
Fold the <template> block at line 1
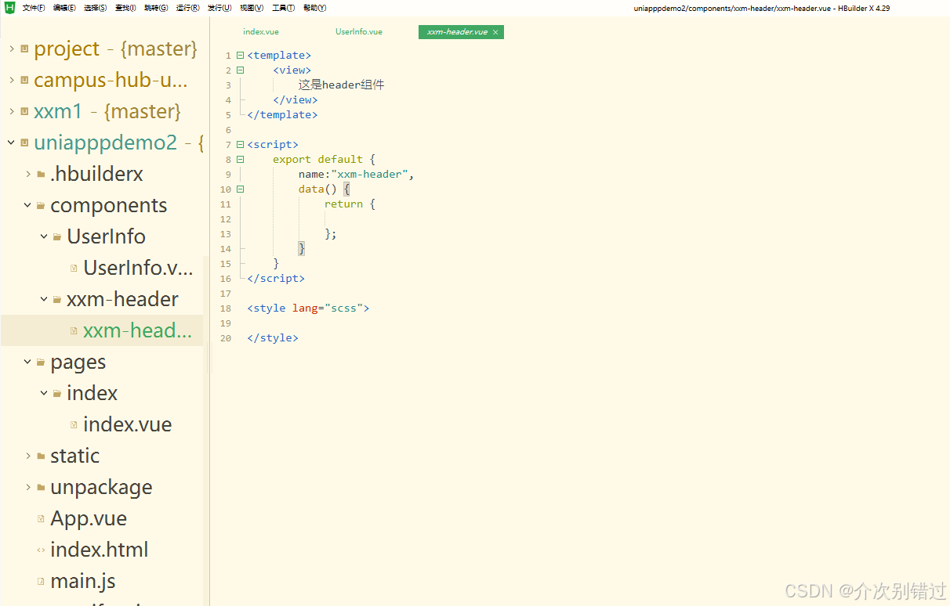240,55
